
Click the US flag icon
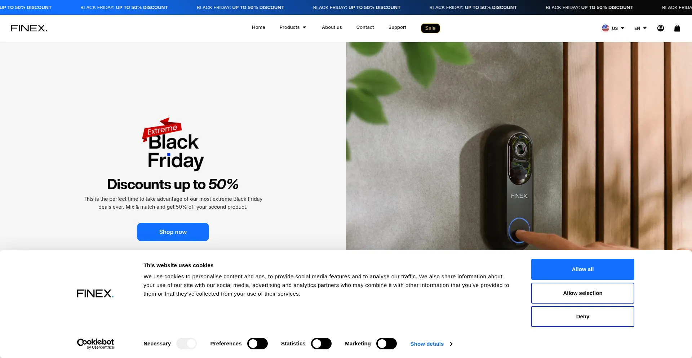click(x=605, y=28)
